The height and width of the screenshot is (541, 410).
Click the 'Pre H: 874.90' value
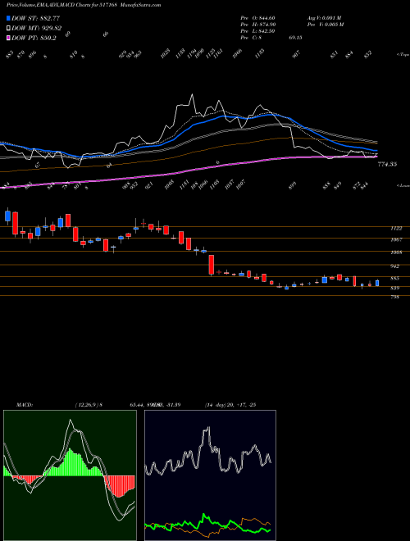[257, 25]
